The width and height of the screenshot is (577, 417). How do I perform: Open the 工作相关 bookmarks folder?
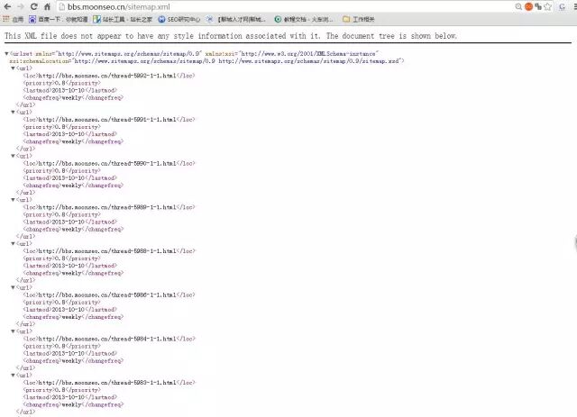point(359,19)
